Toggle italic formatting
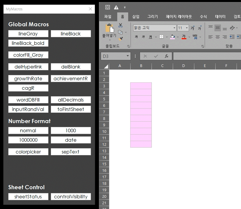The height and width of the screenshot is (209, 241). (x=144, y=37)
